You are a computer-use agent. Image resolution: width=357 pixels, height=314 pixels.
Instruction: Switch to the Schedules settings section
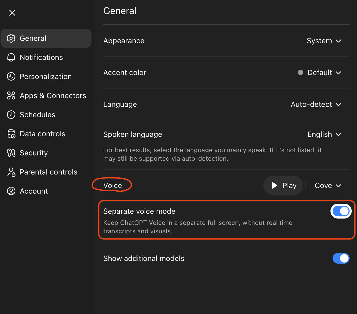pos(37,115)
